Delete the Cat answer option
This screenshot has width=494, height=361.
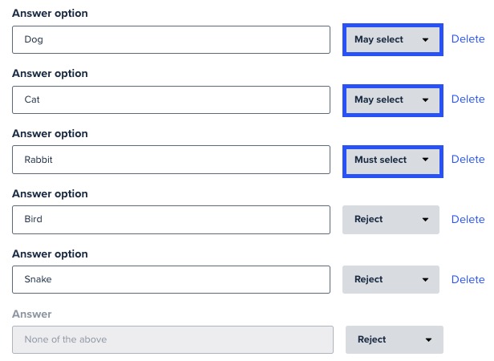pos(468,99)
